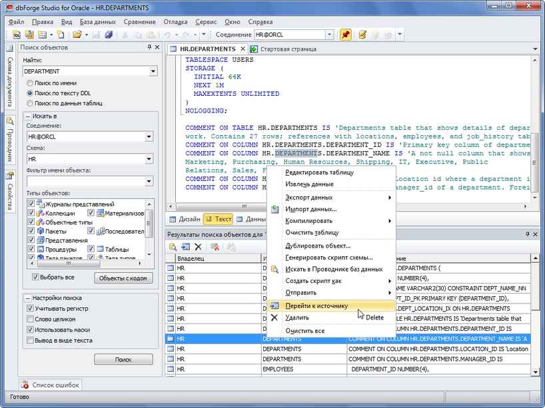Open the Схема HR dropdown
This screenshot has width=545, height=408.
point(149,159)
